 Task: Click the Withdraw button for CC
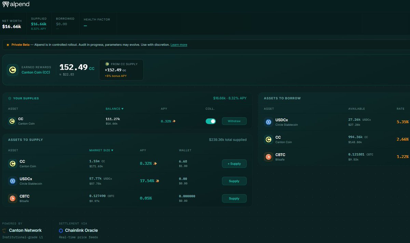click(x=234, y=121)
